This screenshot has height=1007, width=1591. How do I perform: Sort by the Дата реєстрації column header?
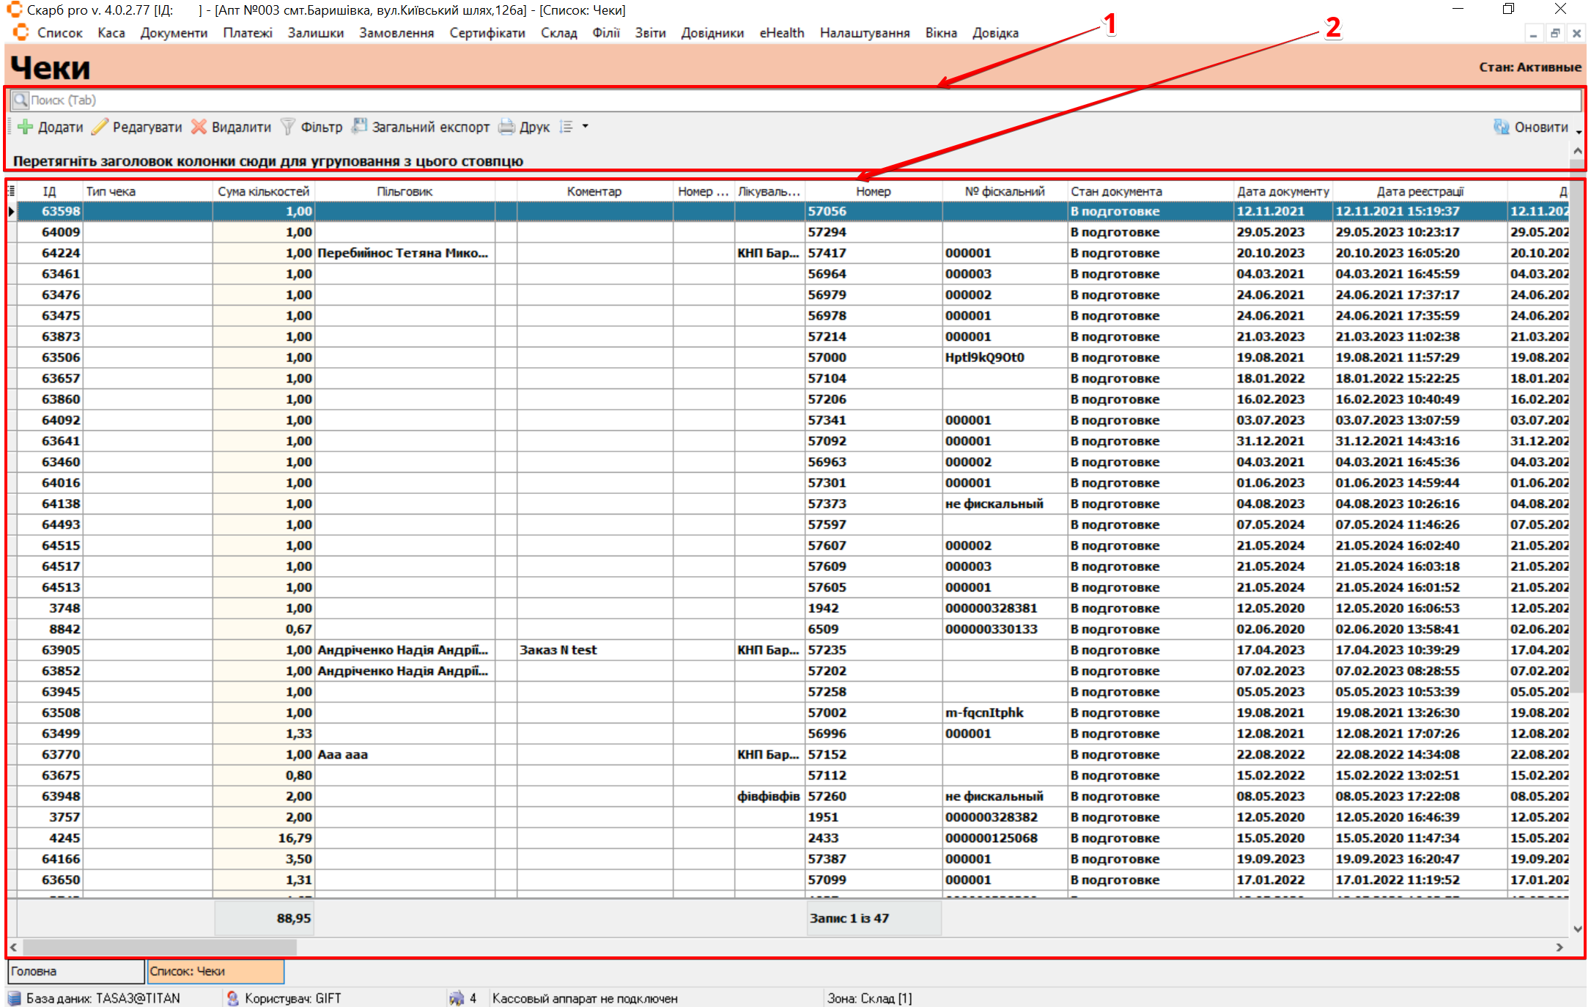[x=1420, y=191]
